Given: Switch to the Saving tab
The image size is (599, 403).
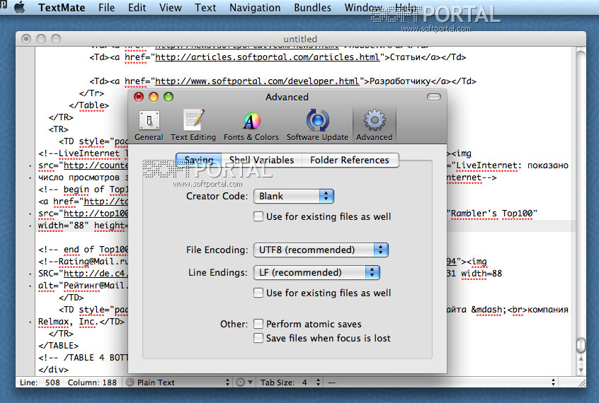Looking at the screenshot, I should click(x=199, y=160).
